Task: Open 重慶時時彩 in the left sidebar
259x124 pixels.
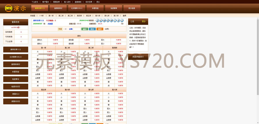Action: point(16,64)
